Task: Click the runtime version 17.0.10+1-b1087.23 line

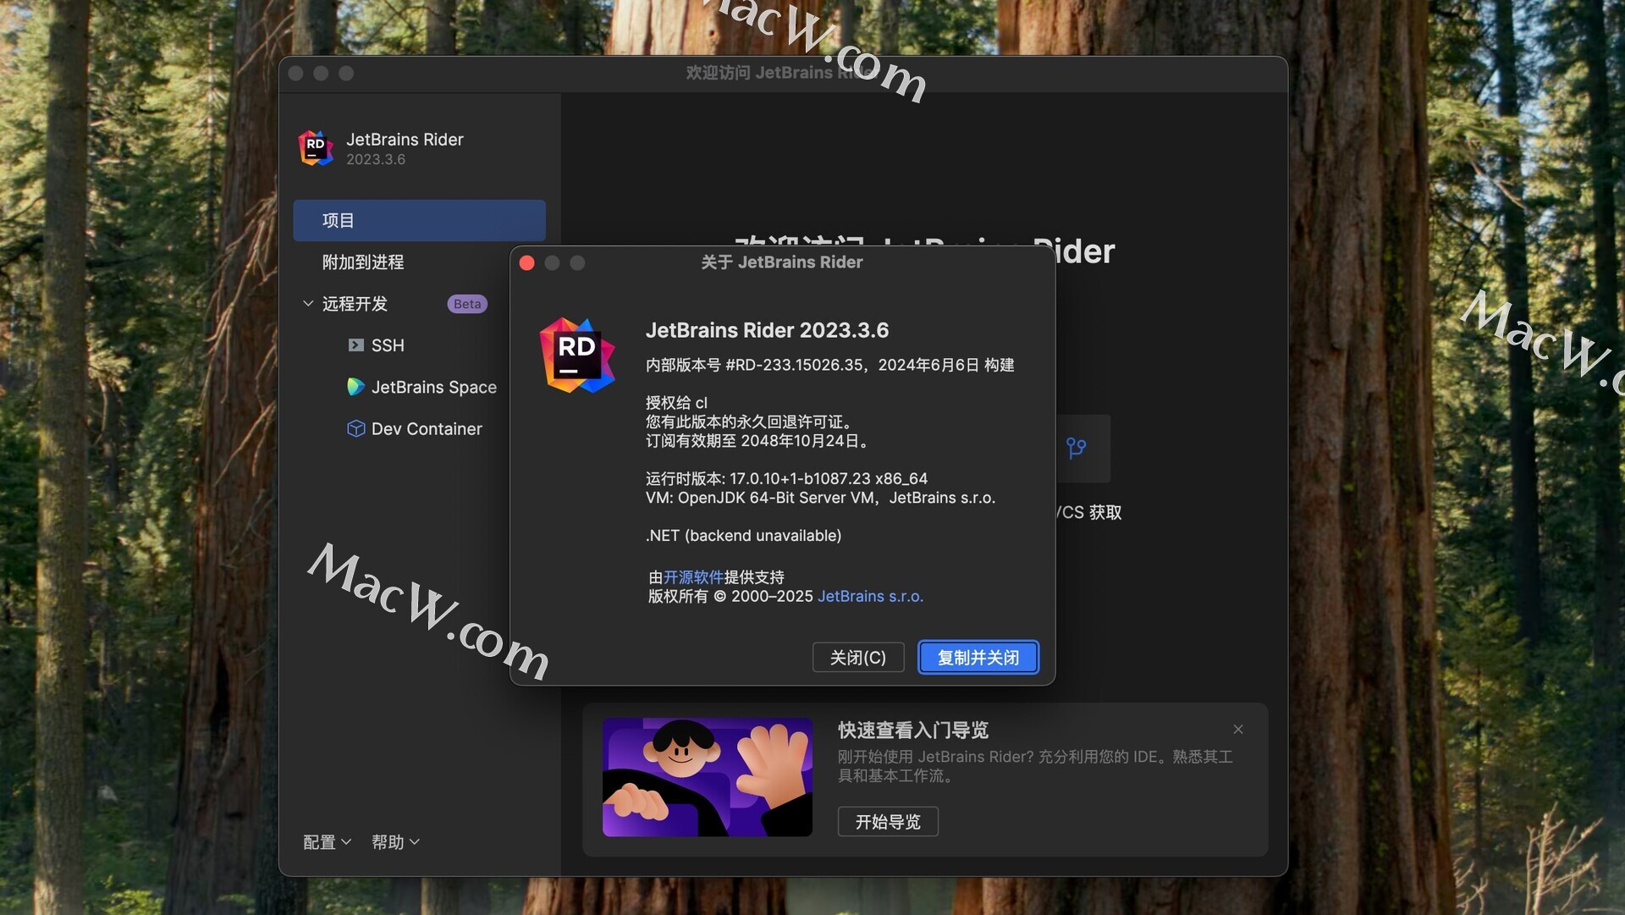Action: [x=786, y=478]
